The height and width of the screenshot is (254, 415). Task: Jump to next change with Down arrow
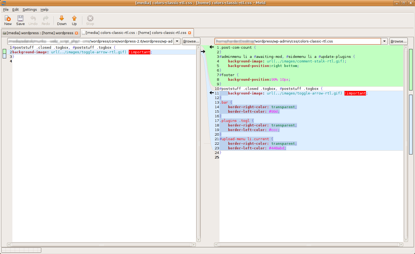click(62, 19)
